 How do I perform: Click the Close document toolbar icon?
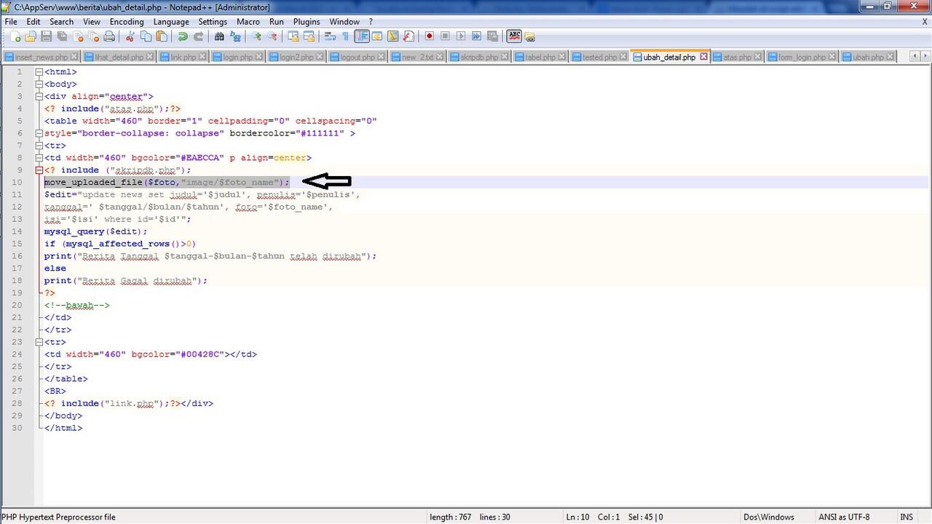78,36
